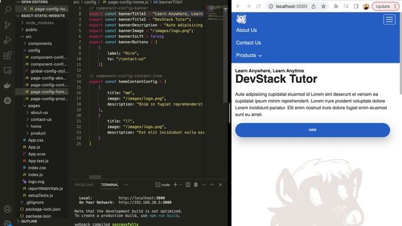Click the new terminal plus icon

click(x=175, y=185)
